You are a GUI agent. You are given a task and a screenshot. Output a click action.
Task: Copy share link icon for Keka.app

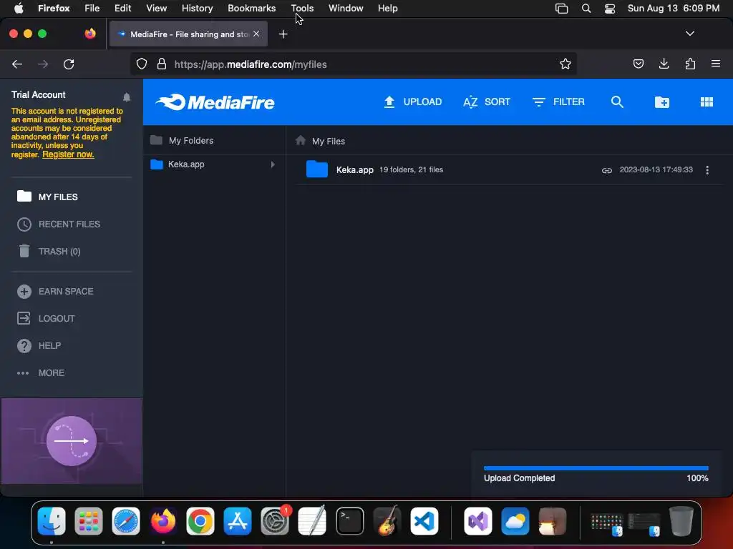pyautogui.click(x=607, y=170)
